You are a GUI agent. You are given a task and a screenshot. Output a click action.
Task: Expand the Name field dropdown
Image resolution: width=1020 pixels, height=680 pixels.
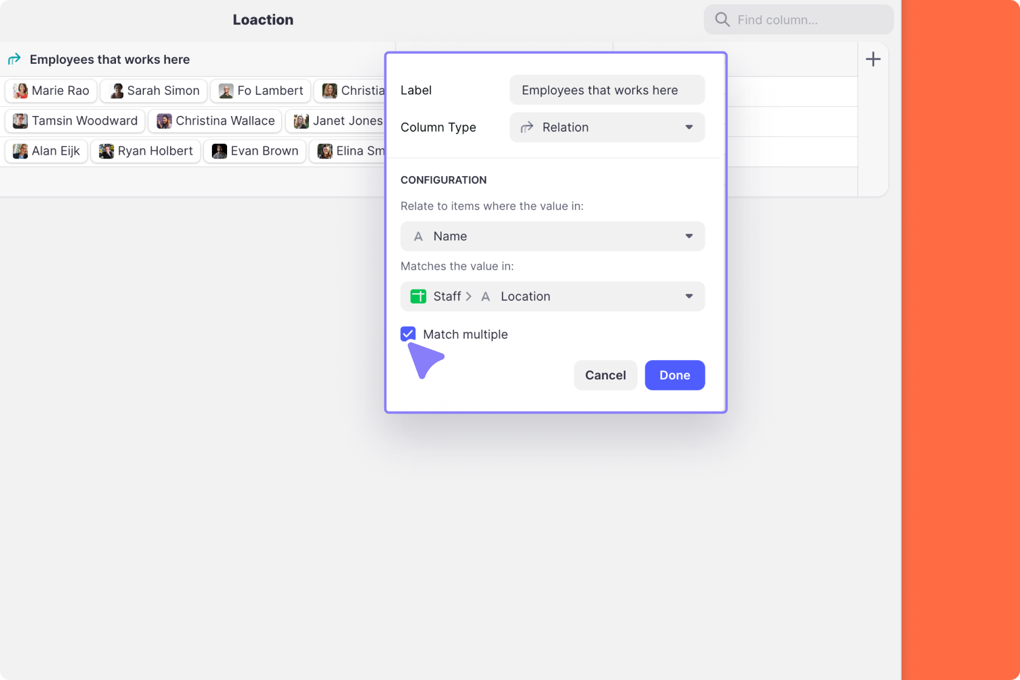[552, 236]
